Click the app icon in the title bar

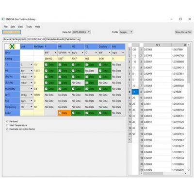click(x=3, y=19)
